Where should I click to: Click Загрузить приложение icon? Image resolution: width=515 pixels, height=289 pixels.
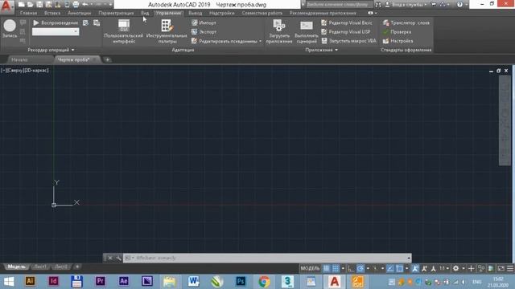coord(279,31)
